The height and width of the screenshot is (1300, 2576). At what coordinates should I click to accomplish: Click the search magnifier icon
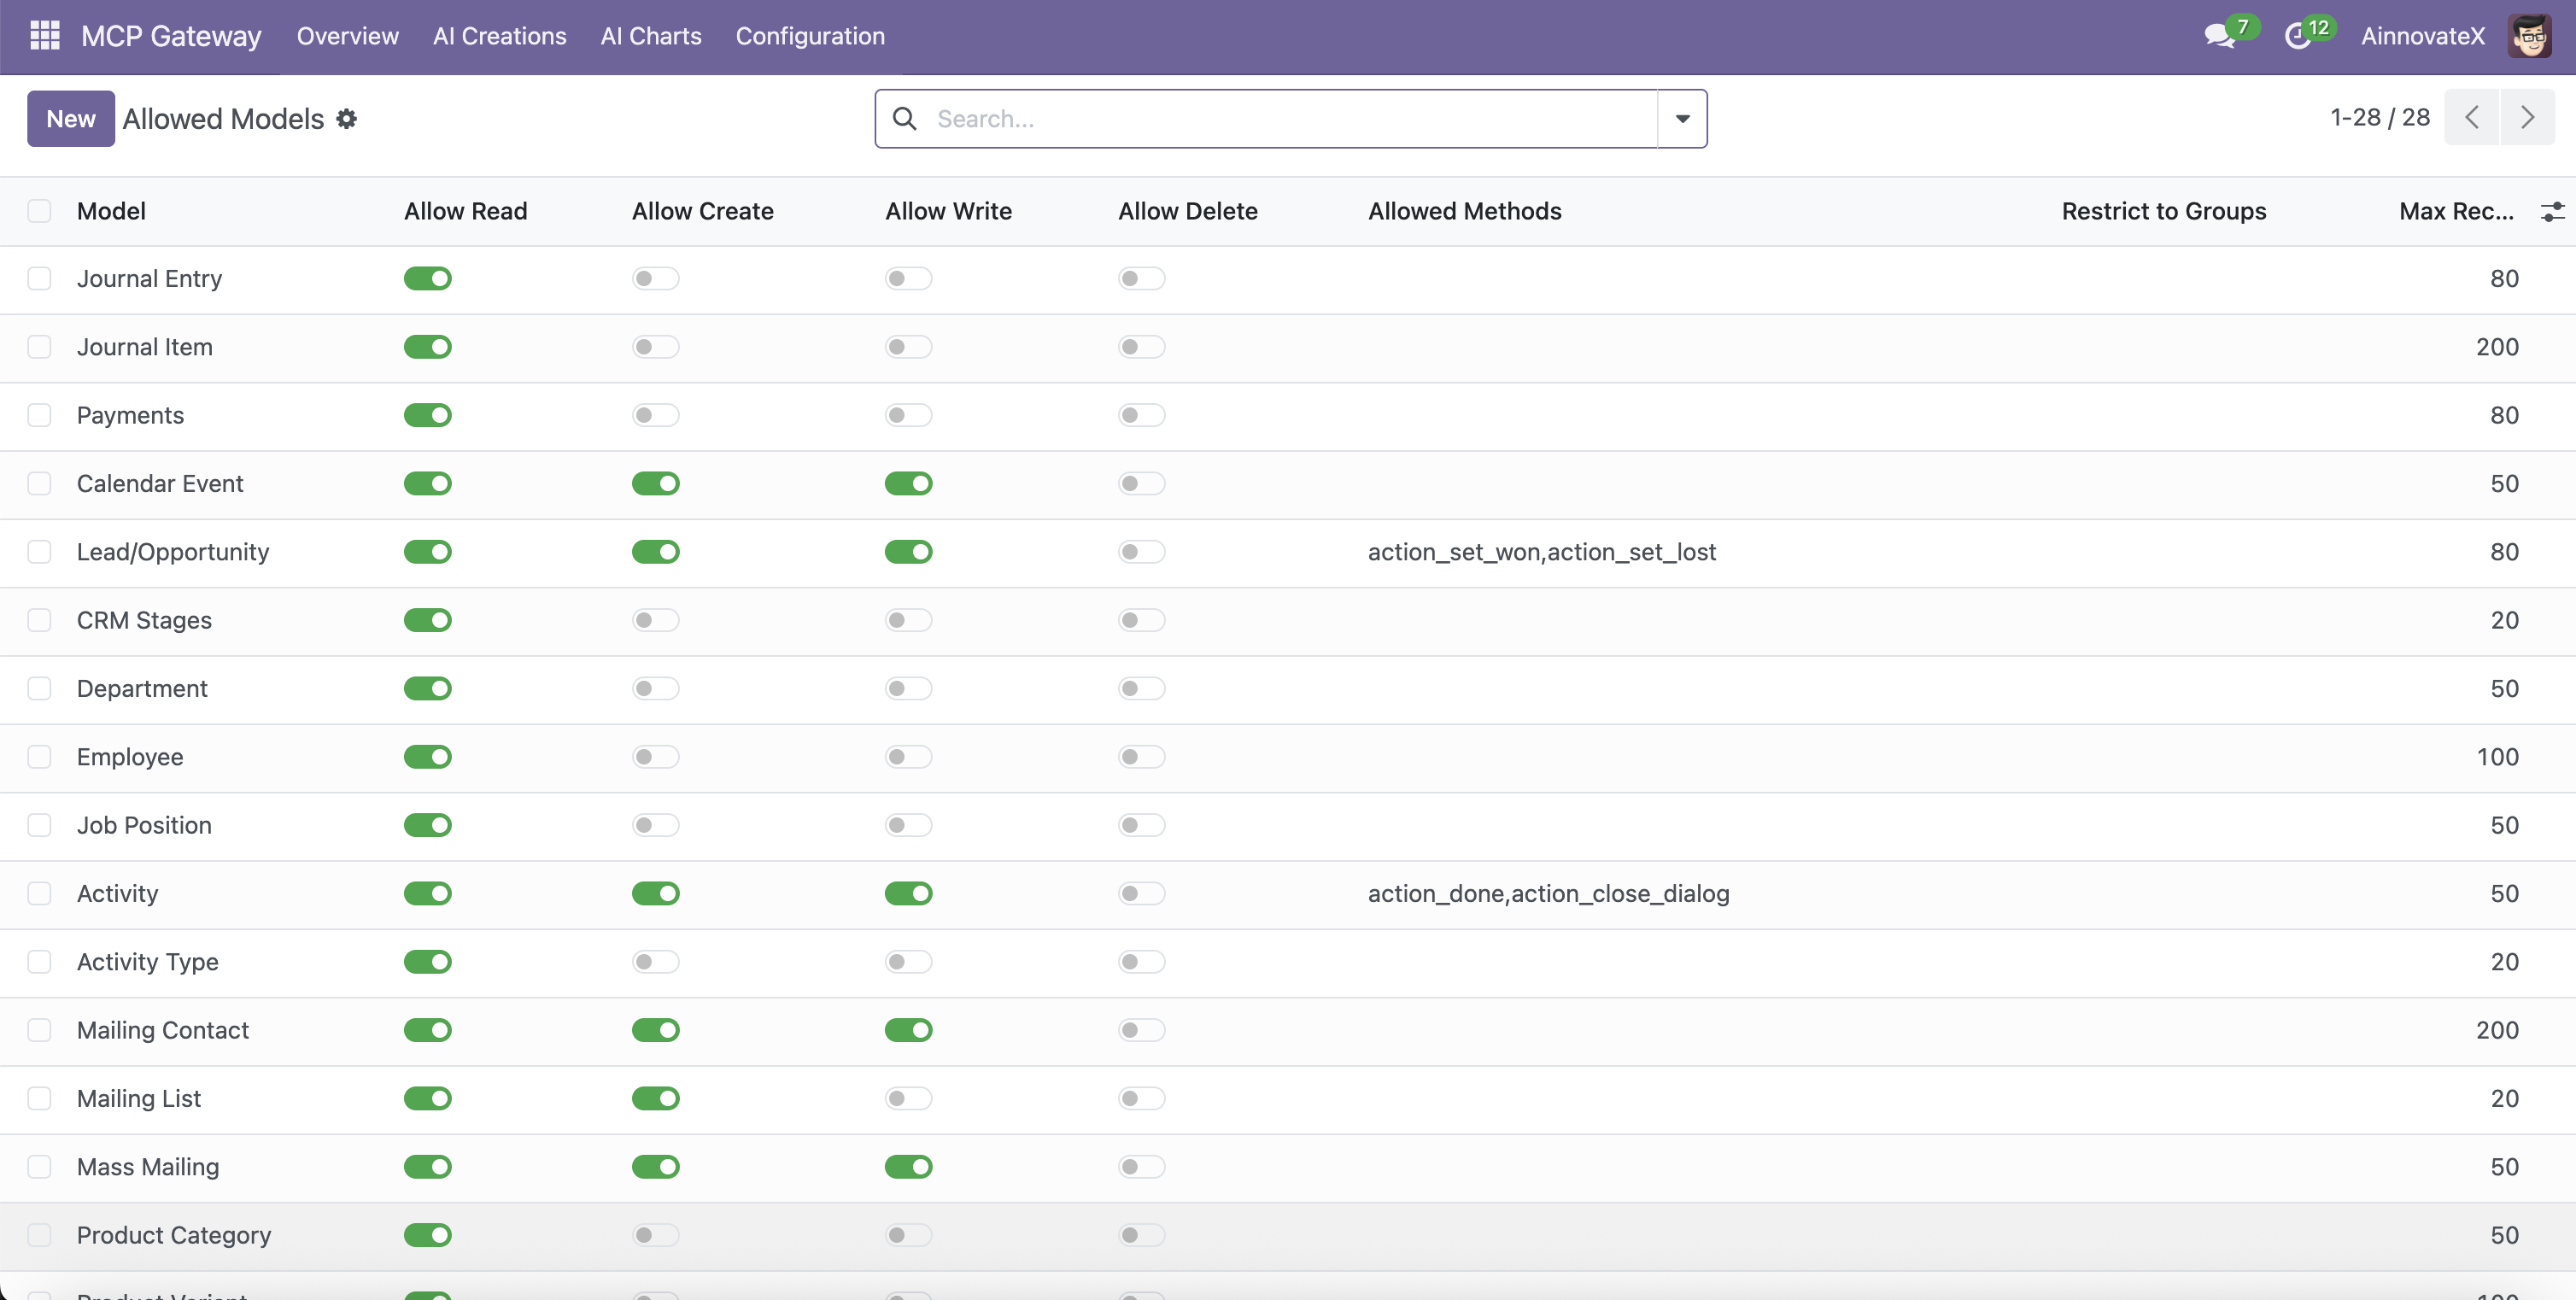904,119
